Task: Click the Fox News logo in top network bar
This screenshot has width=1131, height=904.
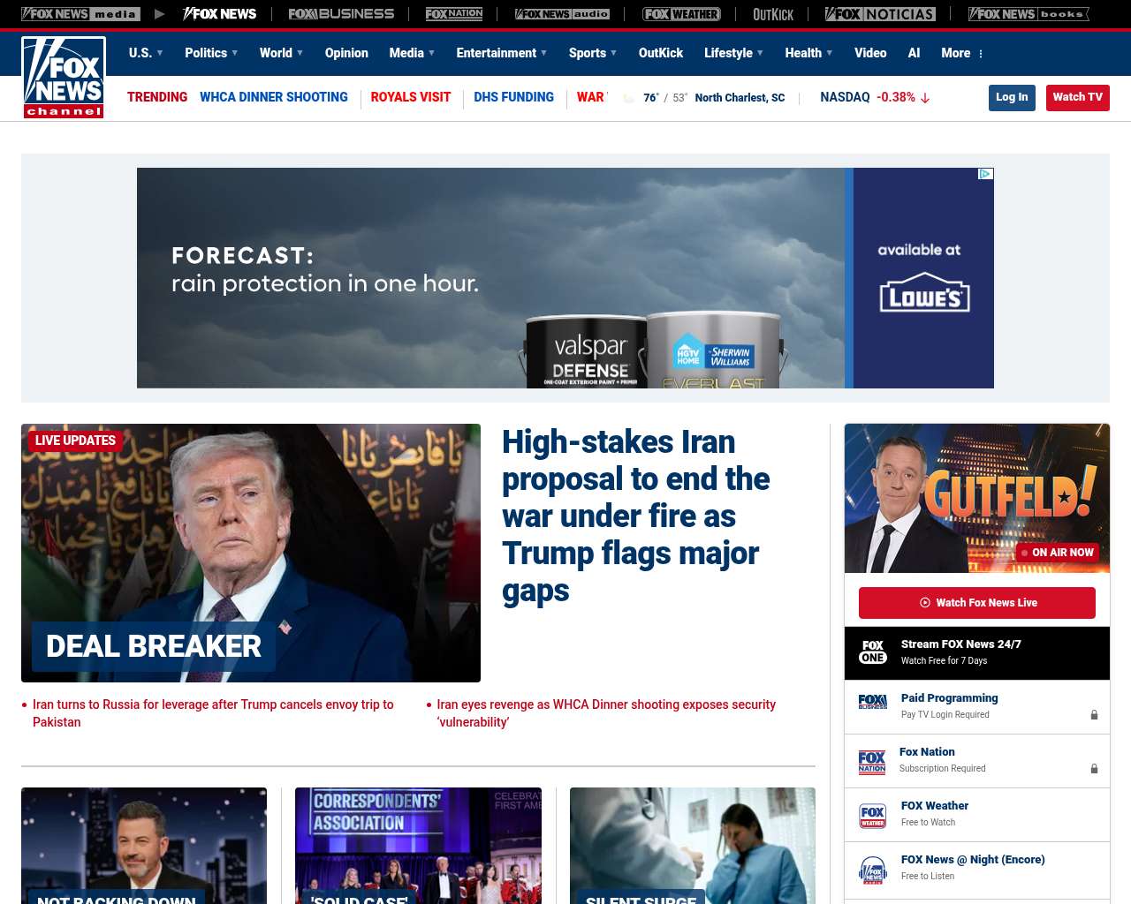Action: coord(219,14)
